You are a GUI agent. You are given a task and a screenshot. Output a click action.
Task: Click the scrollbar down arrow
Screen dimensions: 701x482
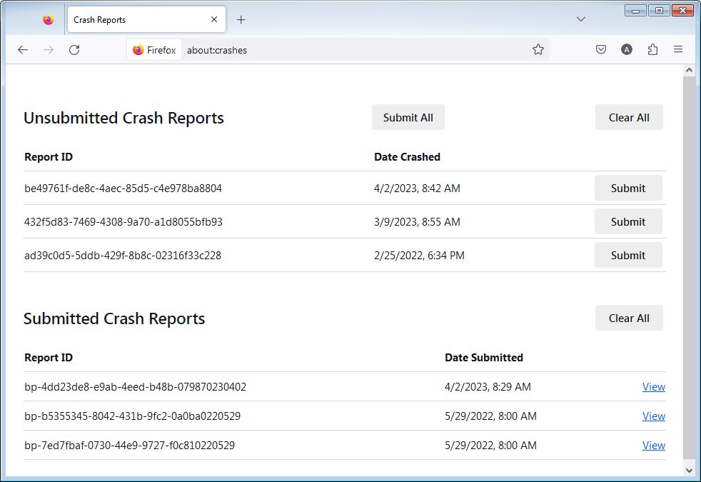click(x=689, y=471)
